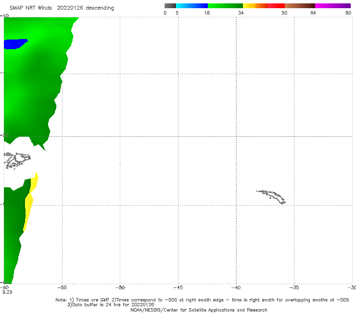Click the note 'Data buffer is 24 hrs'
This screenshot has height=313, width=356.
(x=111, y=305)
